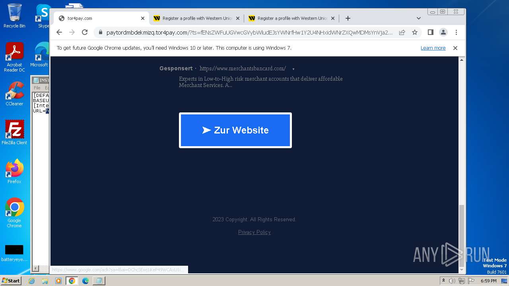The width and height of the screenshot is (509, 286).
Task: Switch to the tor4pay.com tab
Action: tap(101, 18)
